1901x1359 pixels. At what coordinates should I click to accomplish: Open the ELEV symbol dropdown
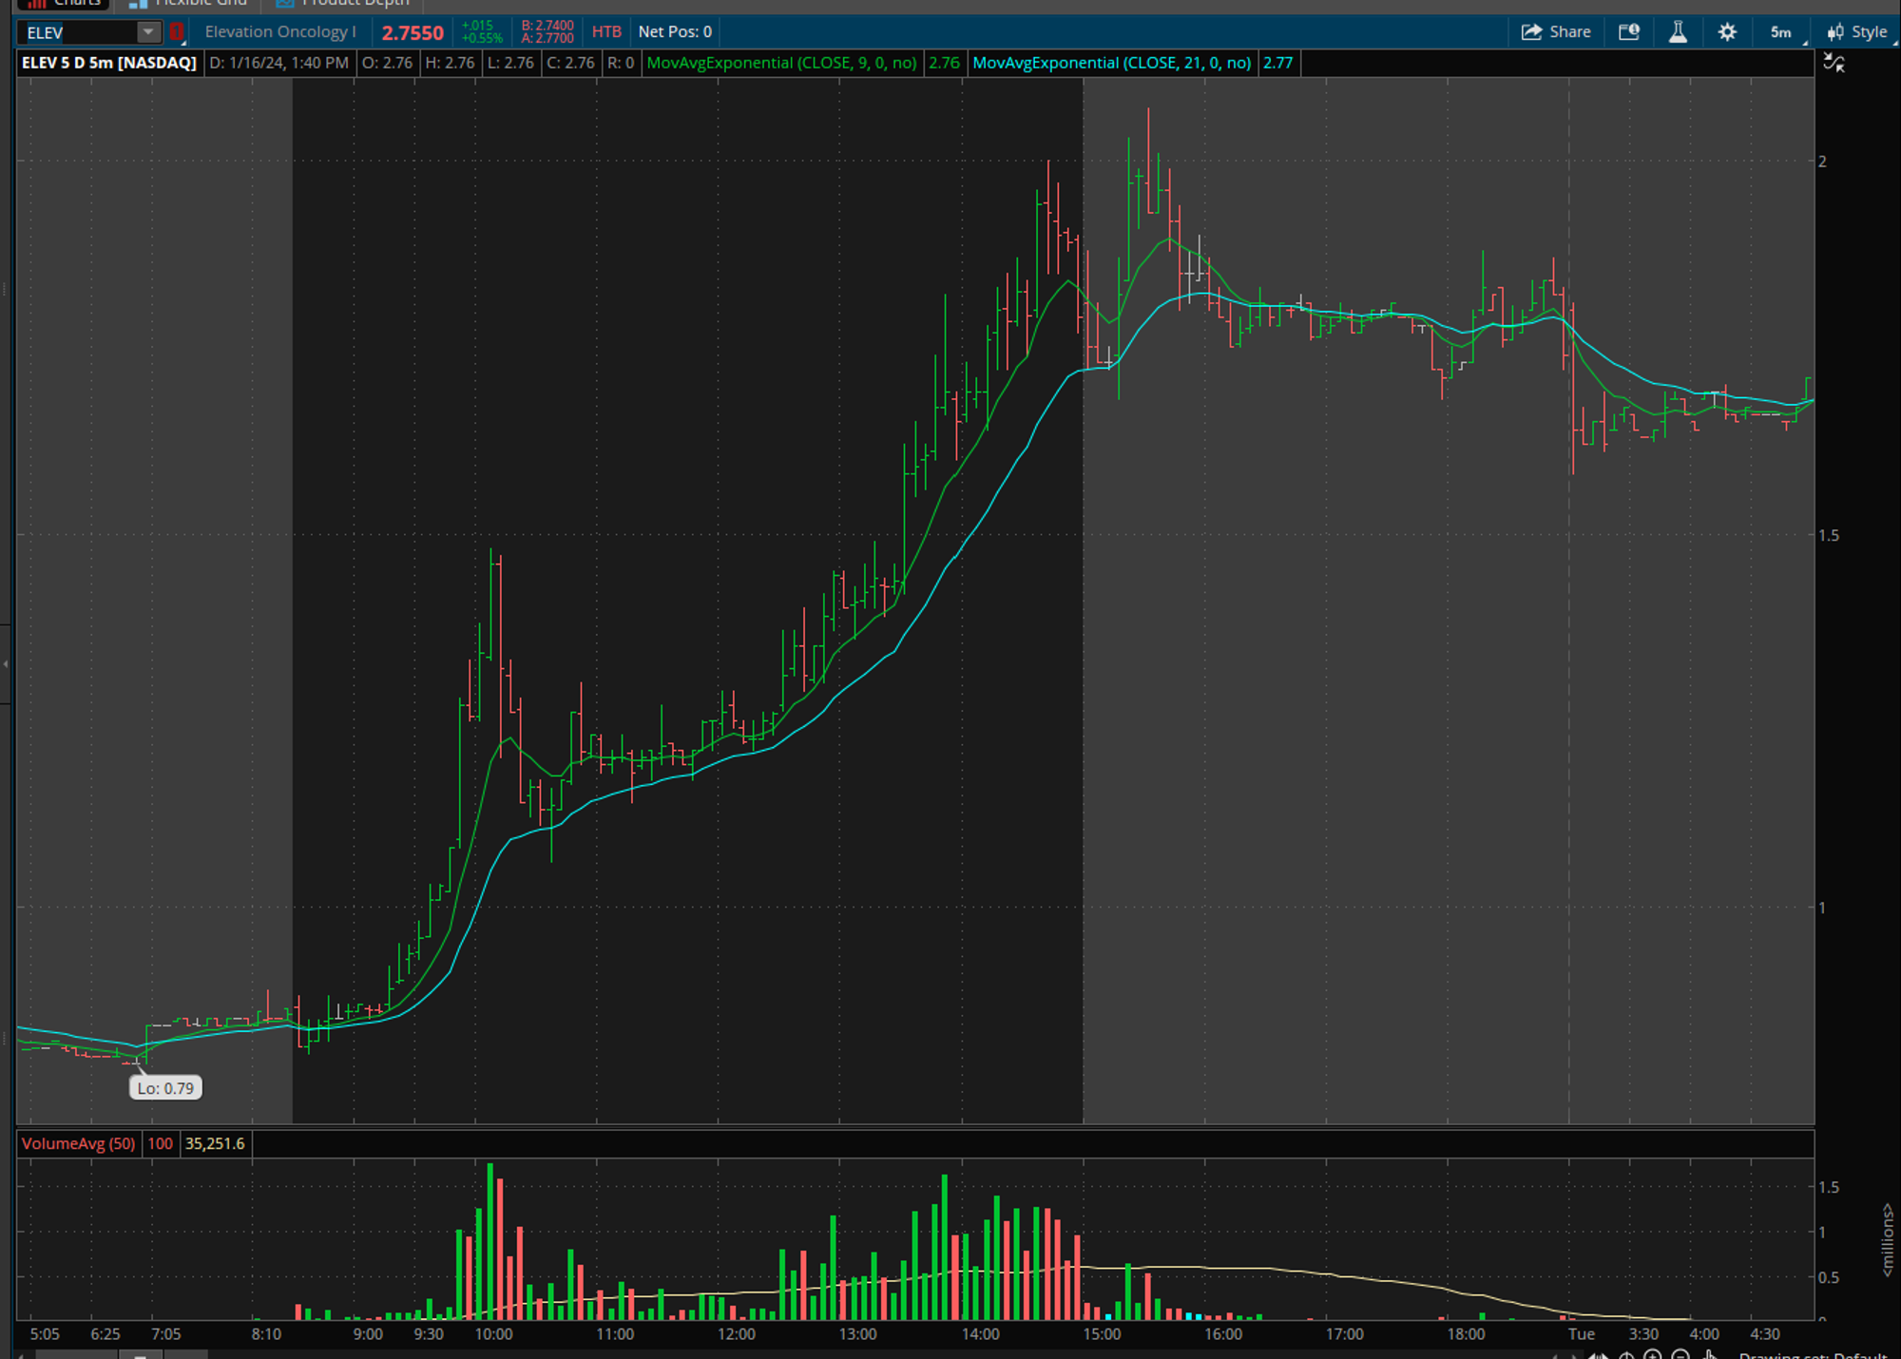(x=149, y=31)
